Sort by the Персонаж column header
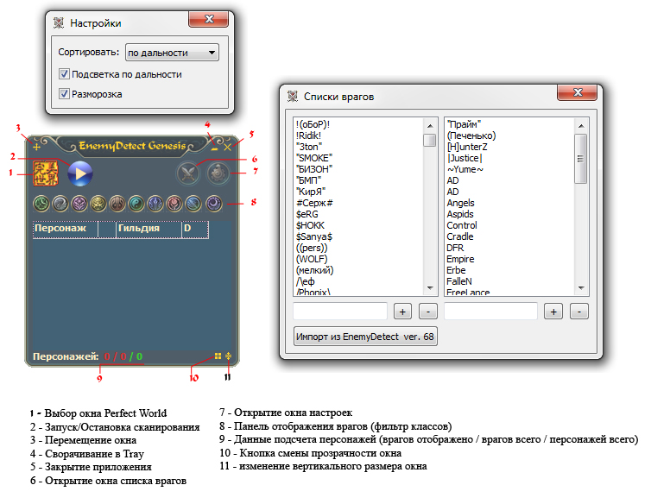The height and width of the screenshot is (504, 651). [65, 230]
